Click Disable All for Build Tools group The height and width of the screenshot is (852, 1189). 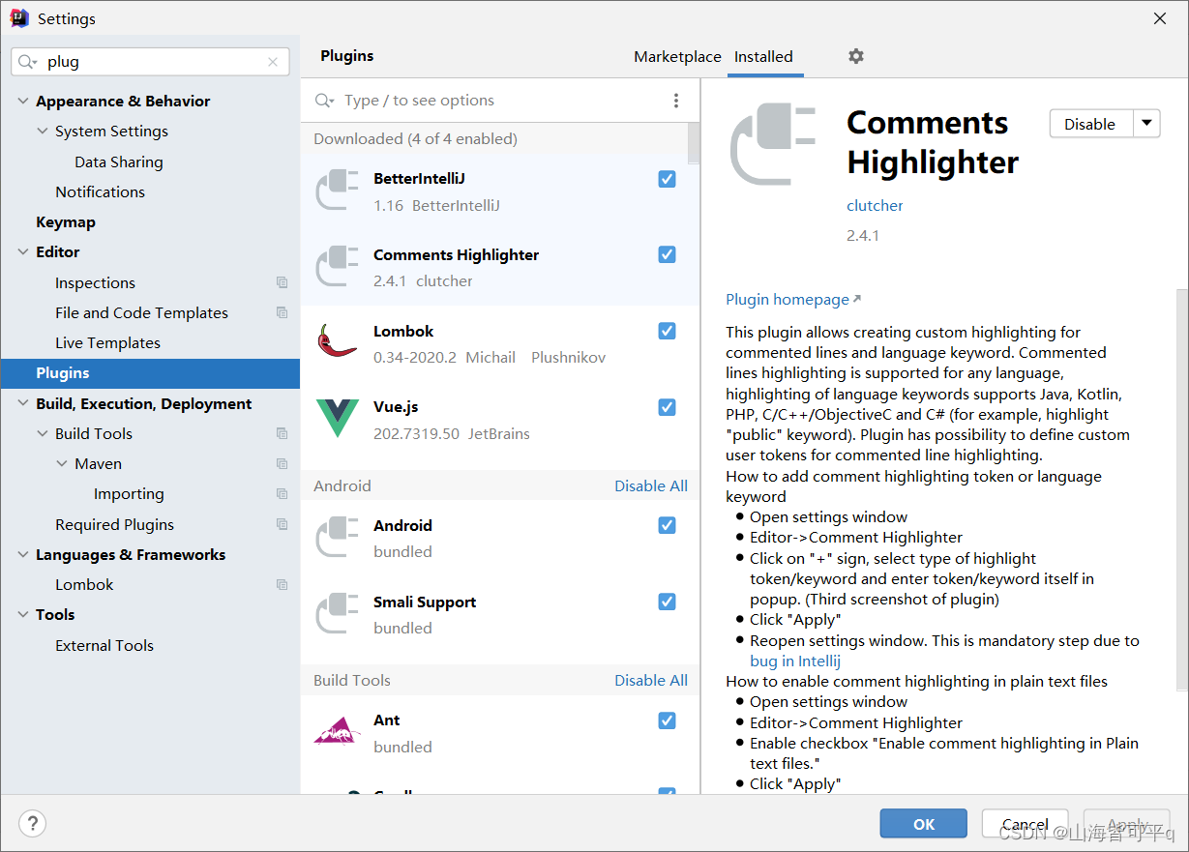pyautogui.click(x=651, y=680)
